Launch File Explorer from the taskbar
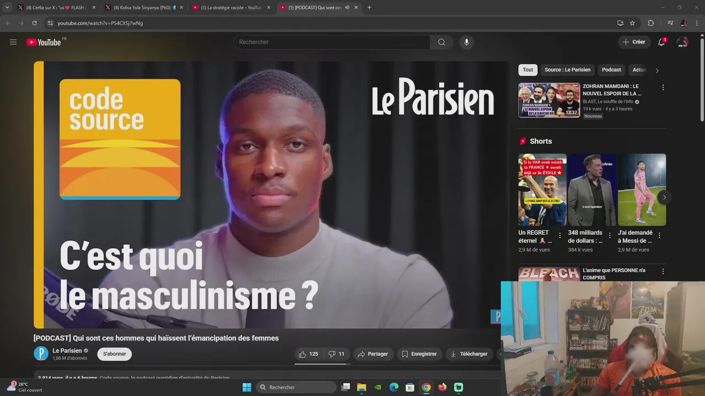 (x=361, y=387)
